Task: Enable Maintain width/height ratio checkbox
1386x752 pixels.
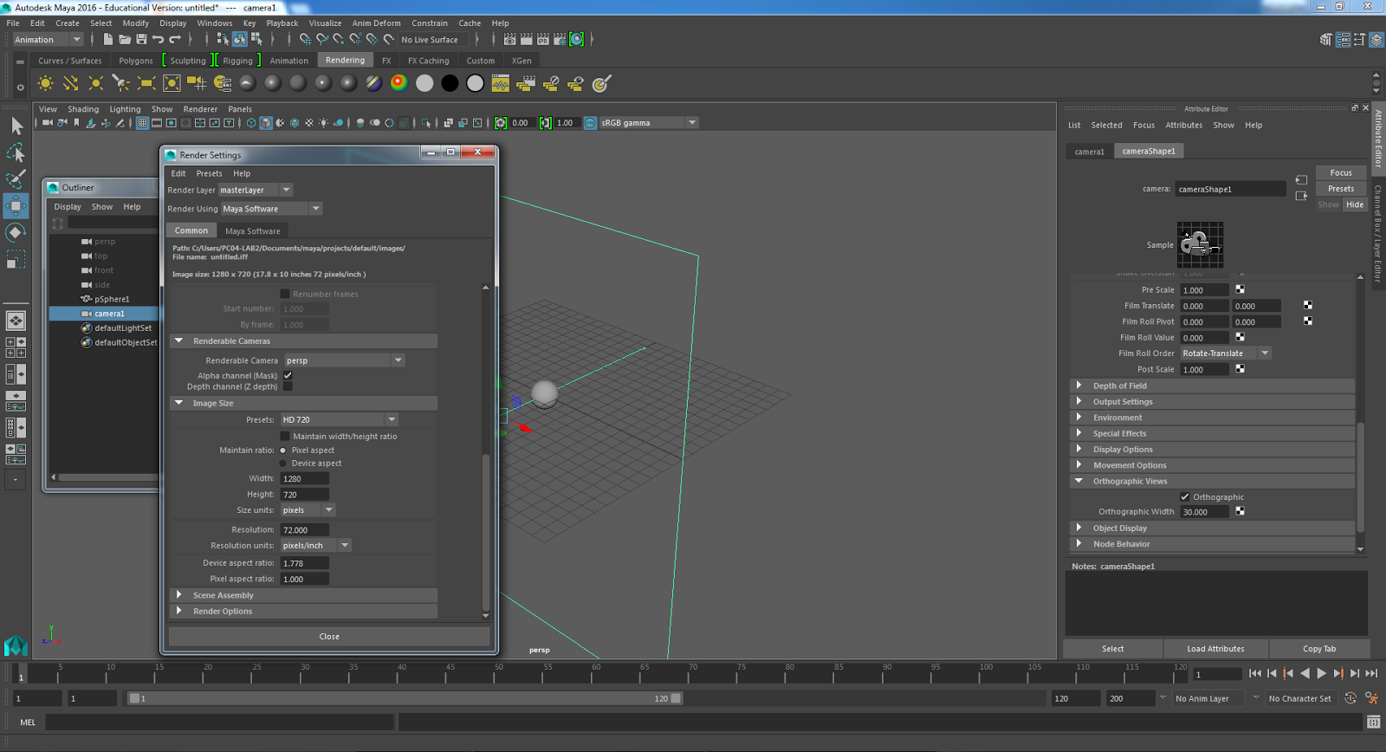Action: [x=284, y=436]
